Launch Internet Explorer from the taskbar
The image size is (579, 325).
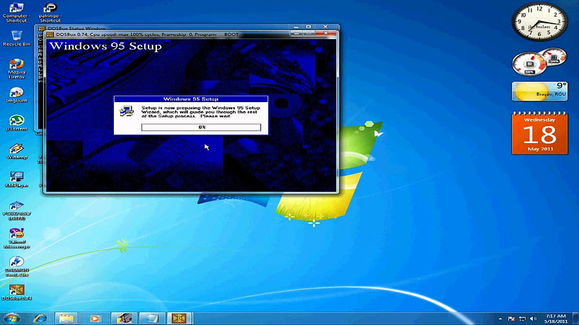[x=40, y=318]
